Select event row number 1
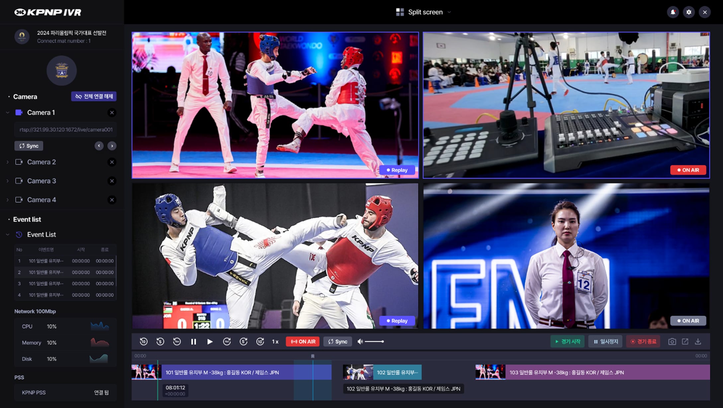Viewport: 723px width, 408px height. [65, 261]
